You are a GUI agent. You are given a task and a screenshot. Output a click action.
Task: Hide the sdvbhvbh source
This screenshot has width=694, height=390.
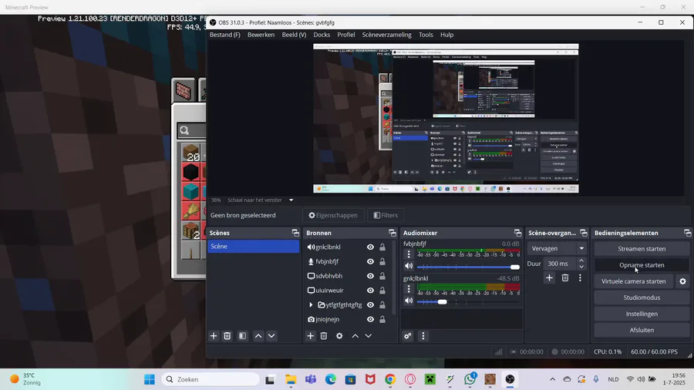click(x=370, y=276)
